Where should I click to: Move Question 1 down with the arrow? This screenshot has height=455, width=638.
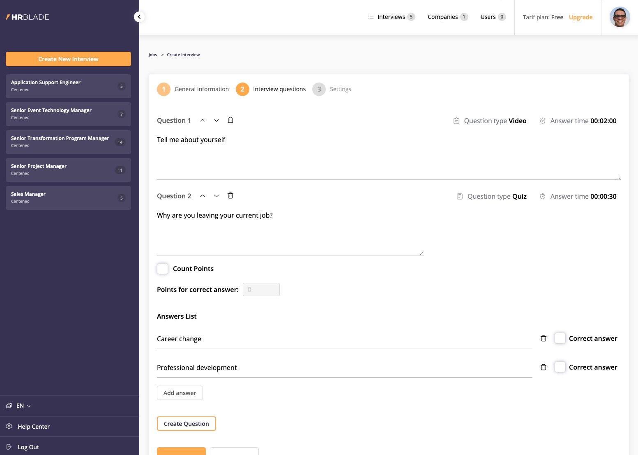(217, 120)
